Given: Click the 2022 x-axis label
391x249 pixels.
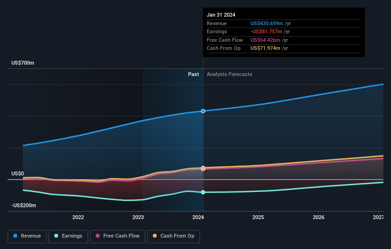Looking at the screenshot, I should [x=78, y=217].
